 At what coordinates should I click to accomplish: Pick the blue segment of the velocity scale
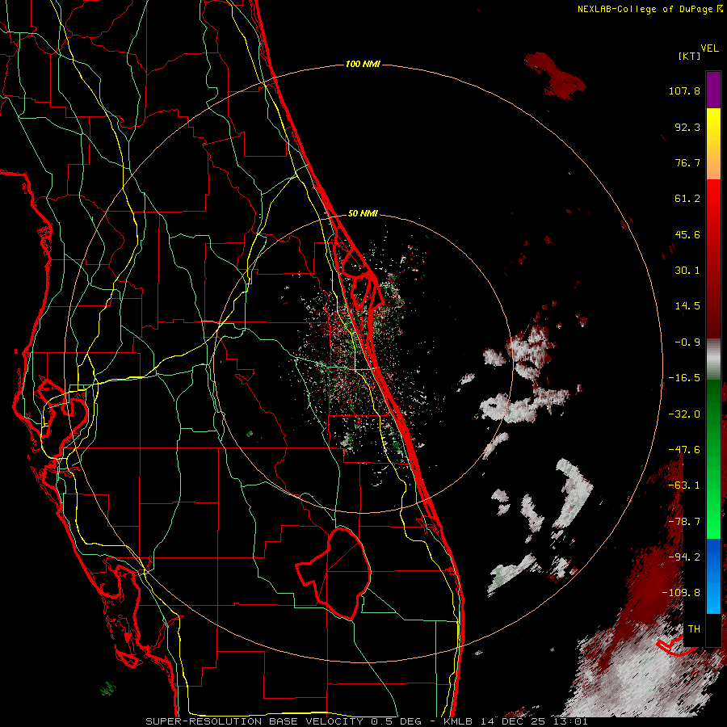[713, 576]
